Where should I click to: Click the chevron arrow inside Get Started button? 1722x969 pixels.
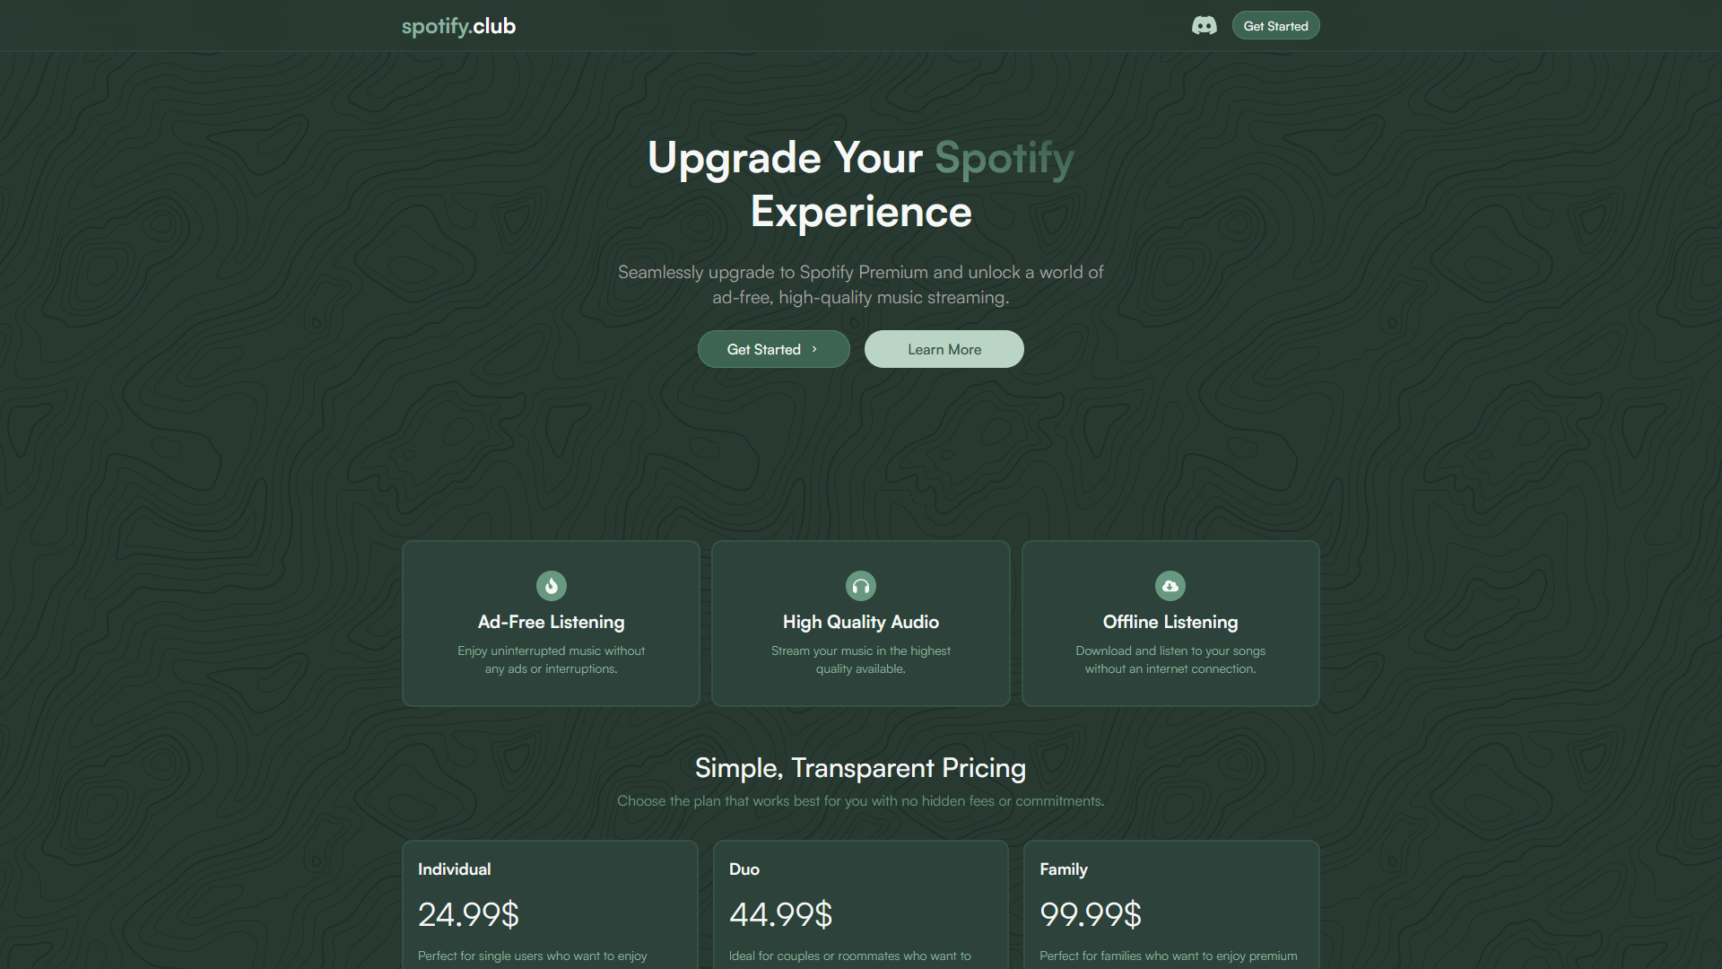(814, 349)
